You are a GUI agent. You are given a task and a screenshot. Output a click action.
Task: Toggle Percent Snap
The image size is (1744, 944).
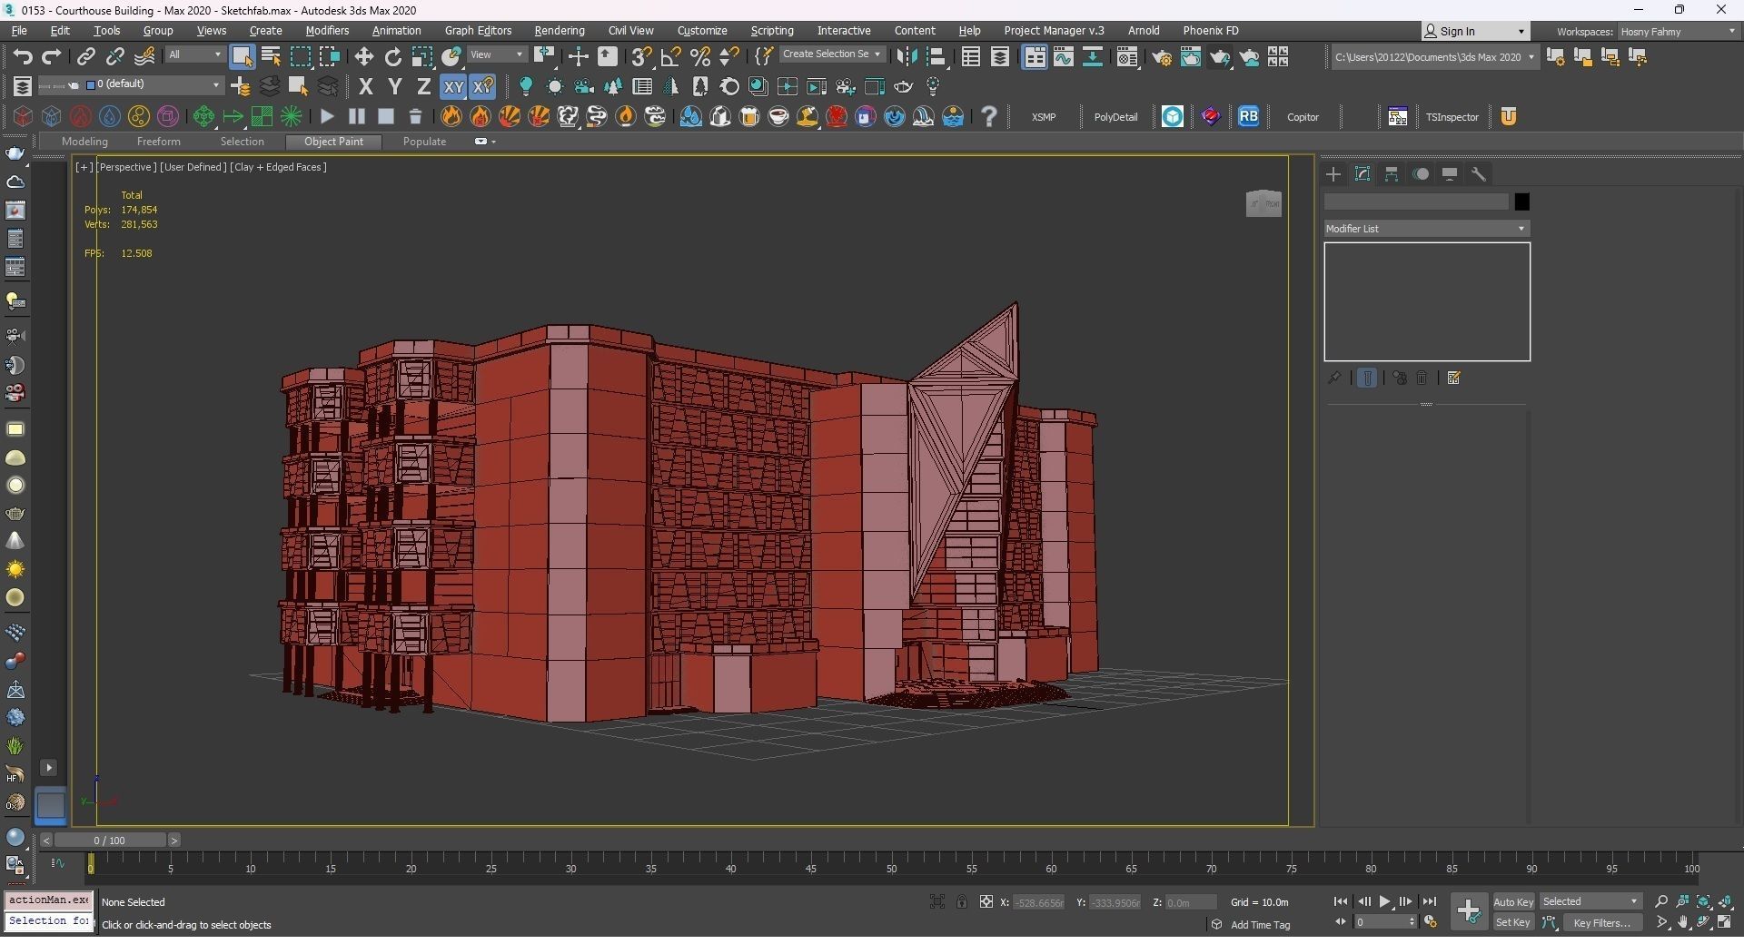tap(699, 57)
